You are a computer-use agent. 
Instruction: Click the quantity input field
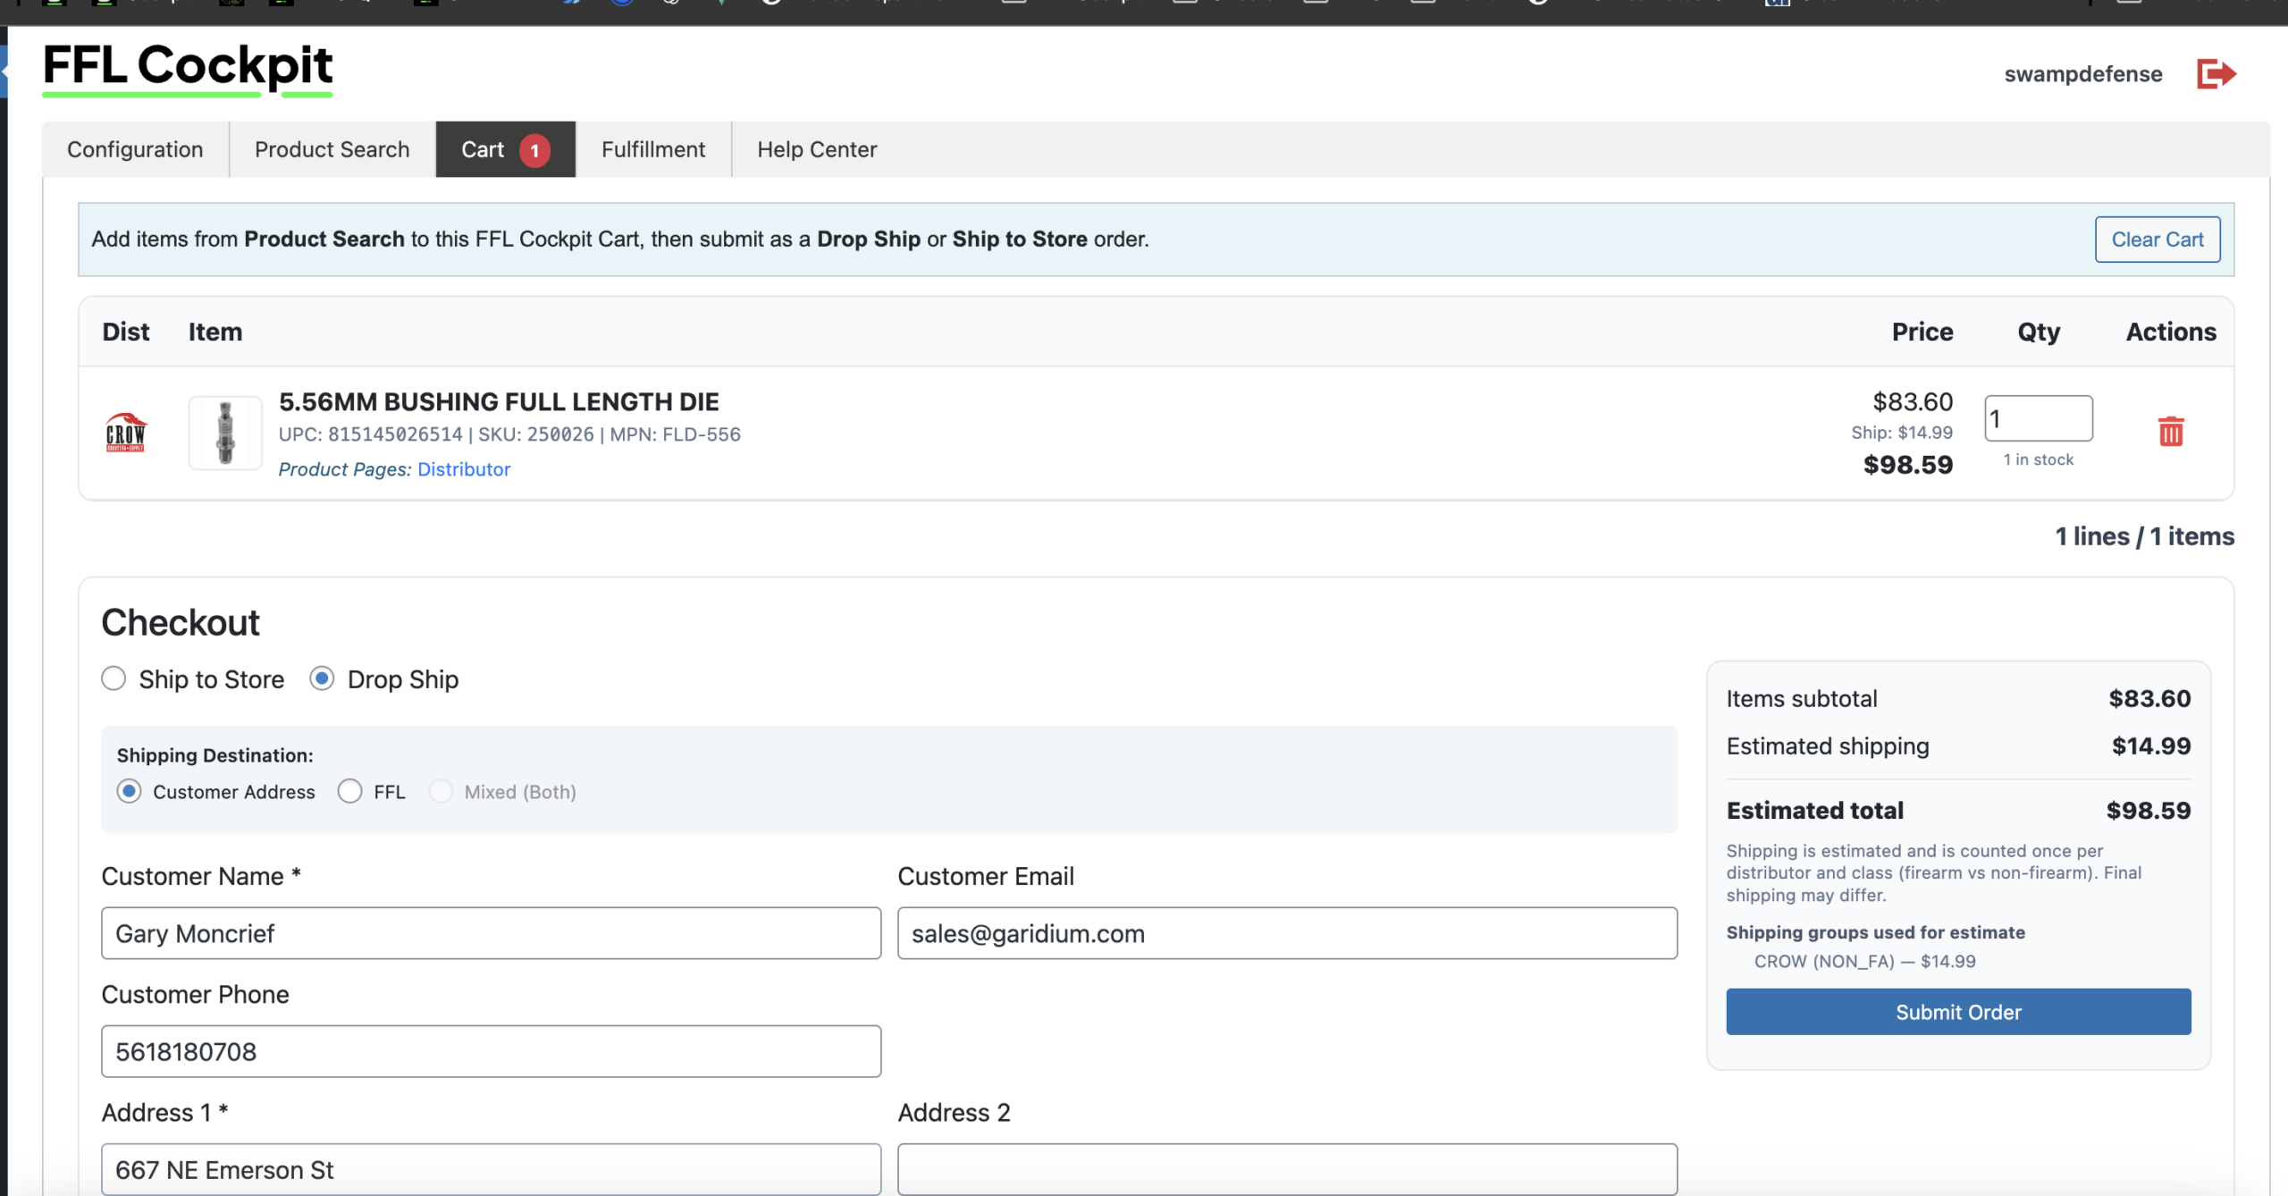click(x=2037, y=418)
